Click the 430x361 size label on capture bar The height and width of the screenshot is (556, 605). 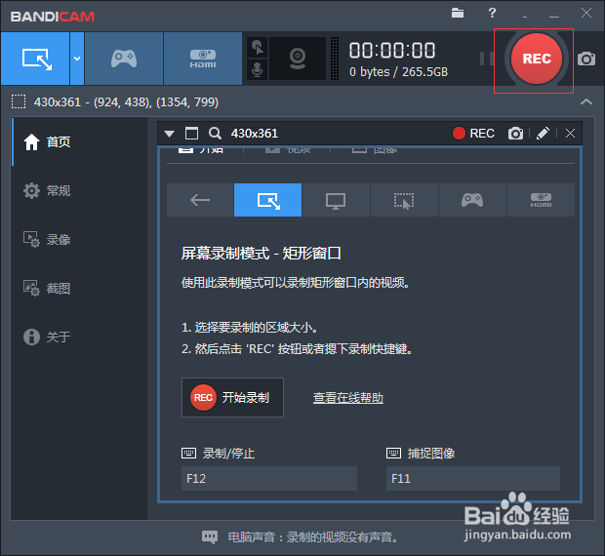pyautogui.click(x=255, y=134)
